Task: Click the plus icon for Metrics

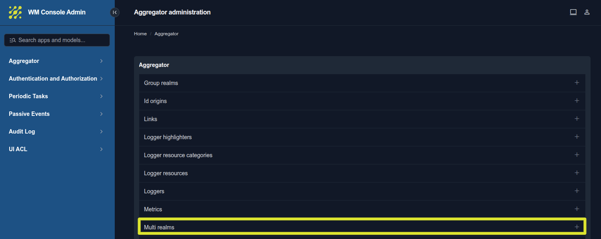Action: point(577,209)
